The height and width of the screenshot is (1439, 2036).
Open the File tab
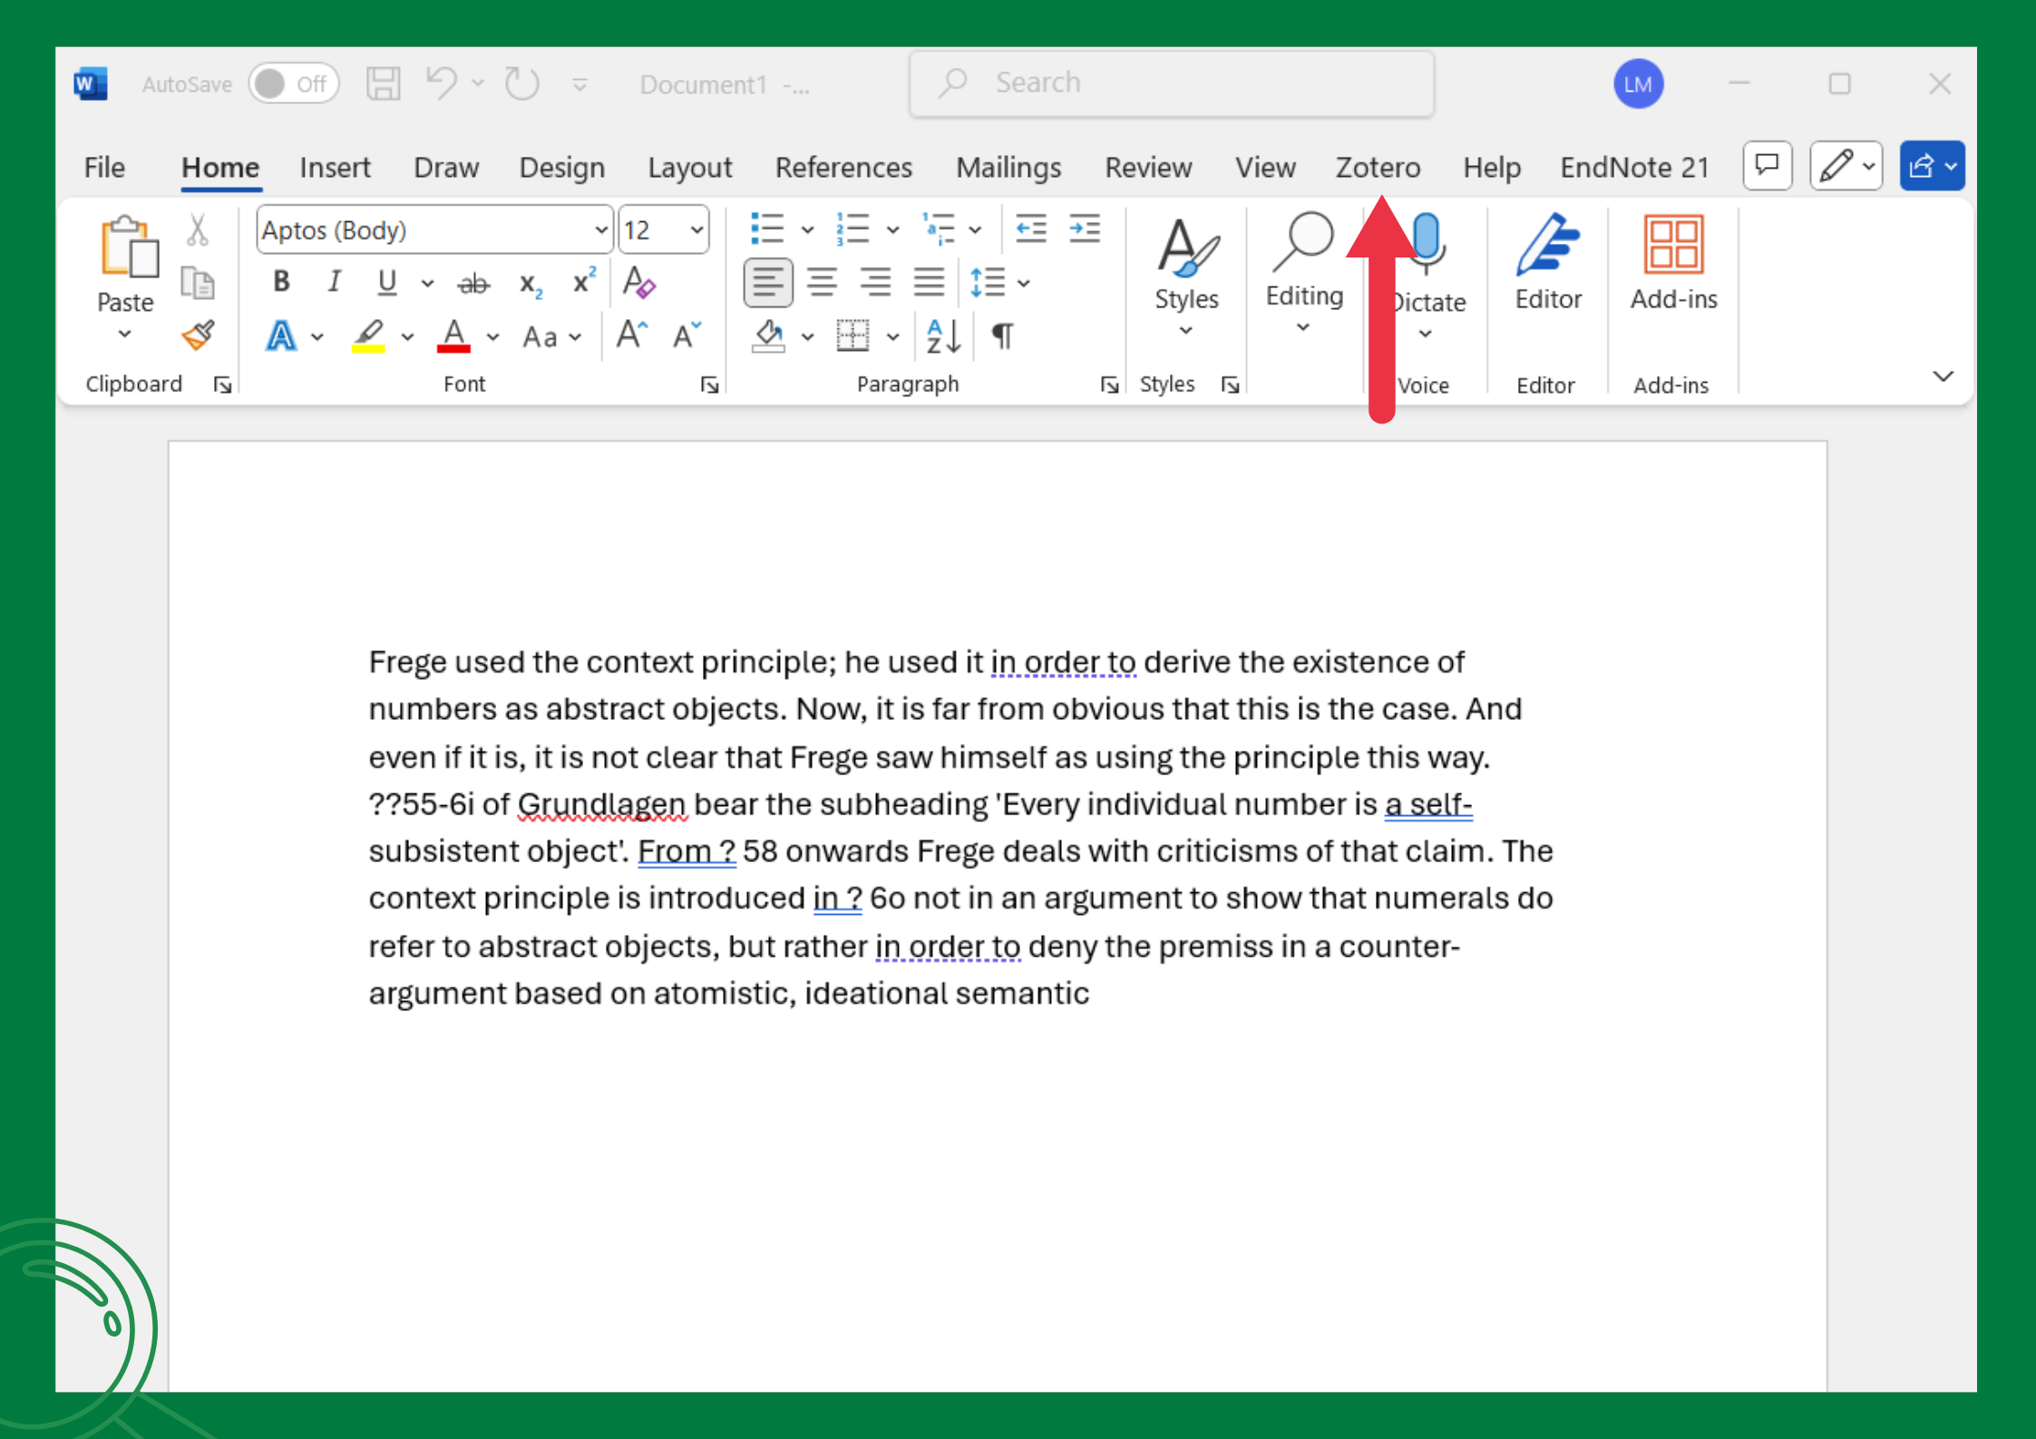click(x=104, y=168)
